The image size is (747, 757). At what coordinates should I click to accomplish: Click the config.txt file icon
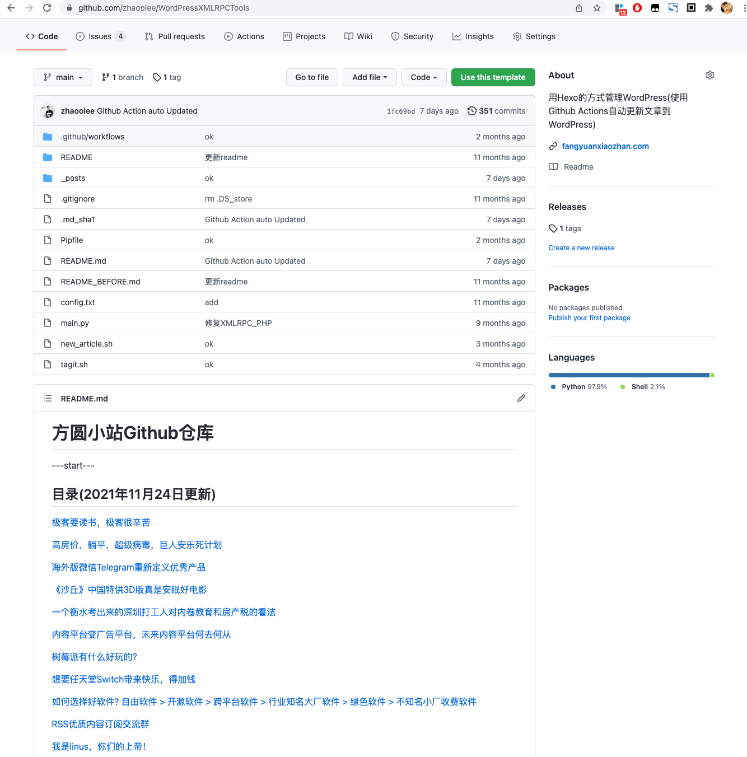48,302
